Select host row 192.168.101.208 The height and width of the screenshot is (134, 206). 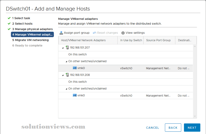126,75
